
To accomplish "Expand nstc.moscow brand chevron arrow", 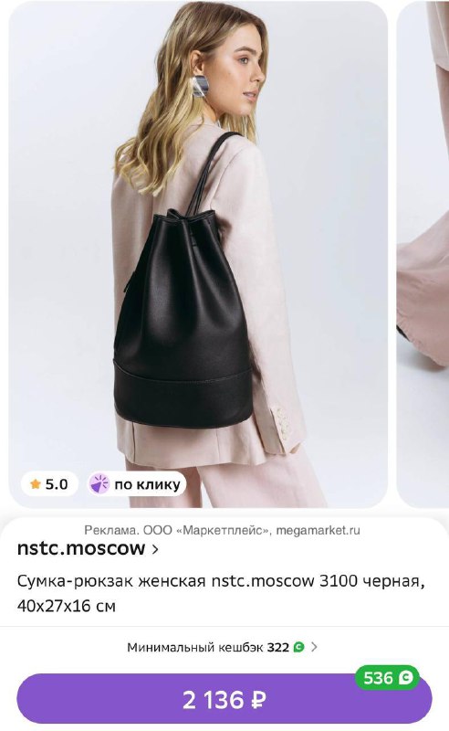I will point(155,549).
